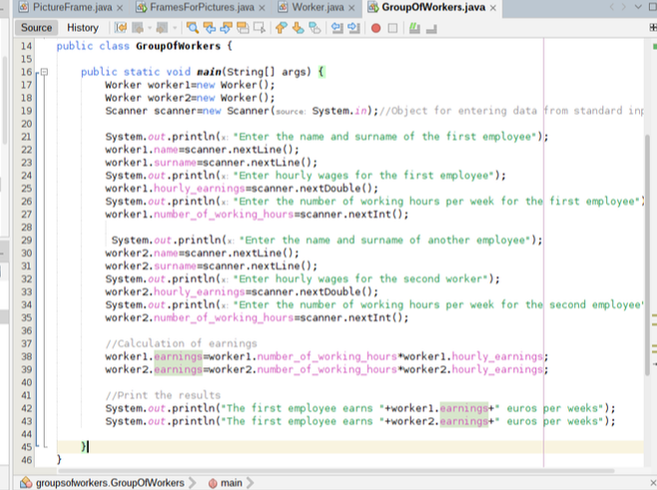
Task: Click 'worker2.hourly_earnings=scanner.nextDouble();' line
Action: (x=242, y=292)
